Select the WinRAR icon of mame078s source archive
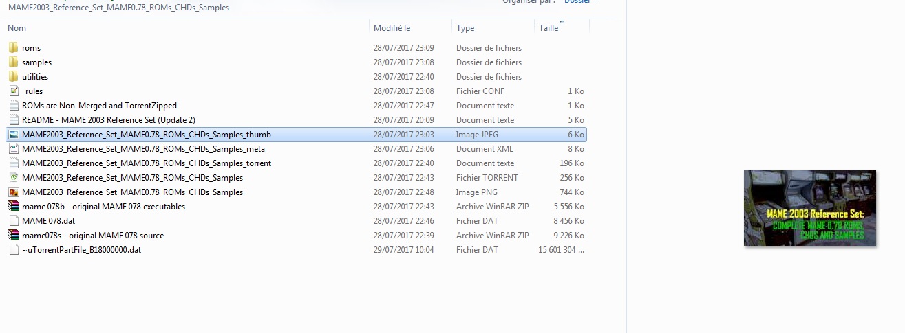The width and height of the screenshot is (905, 333). click(x=14, y=236)
